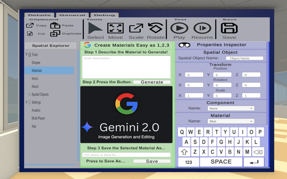Click the Paste clipboard icon
Image resolution: width=287 pixels, height=179 pixels.
click(55, 25)
